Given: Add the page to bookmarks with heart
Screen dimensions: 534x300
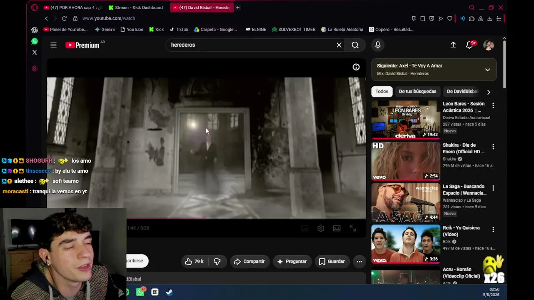Looking at the screenshot, I should (x=450, y=18).
